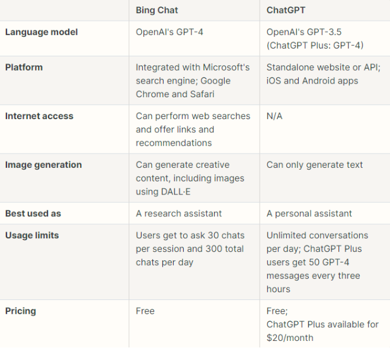Select the Pricing row label

click(x=20, y=311)
